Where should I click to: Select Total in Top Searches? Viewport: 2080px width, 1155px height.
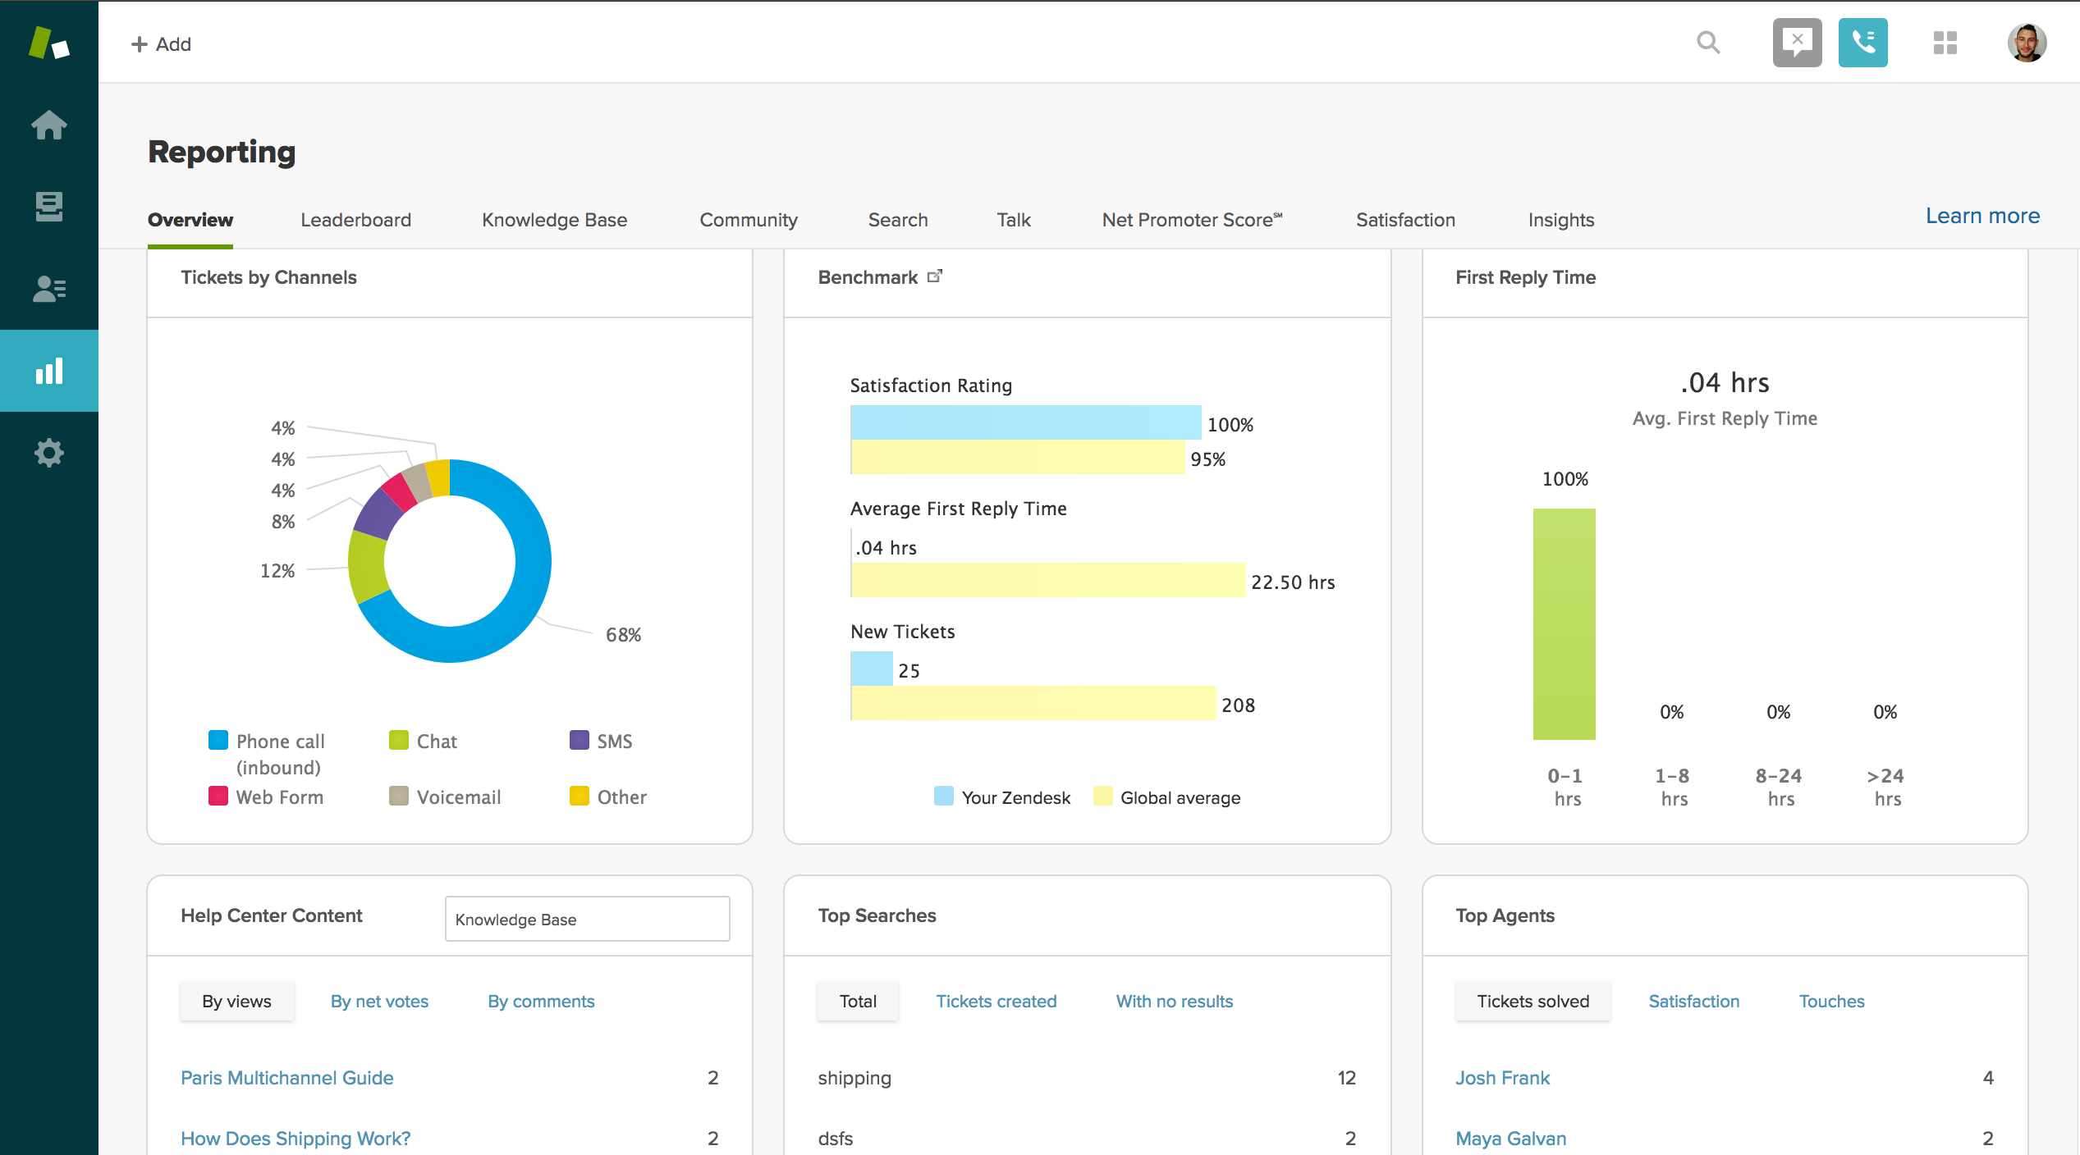858,1001
